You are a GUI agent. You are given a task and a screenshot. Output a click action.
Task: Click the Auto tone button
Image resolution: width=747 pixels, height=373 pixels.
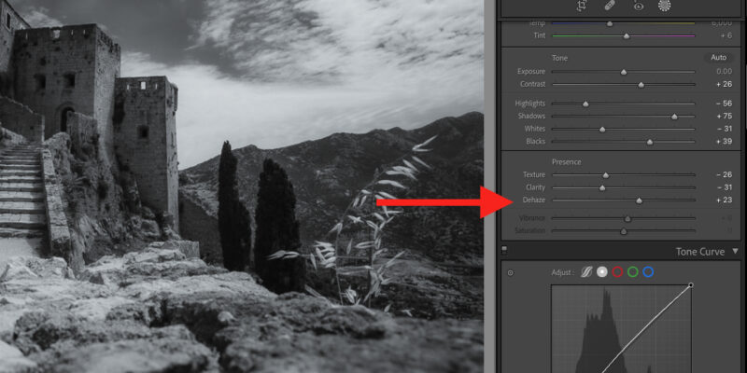(x=718, y=58)
